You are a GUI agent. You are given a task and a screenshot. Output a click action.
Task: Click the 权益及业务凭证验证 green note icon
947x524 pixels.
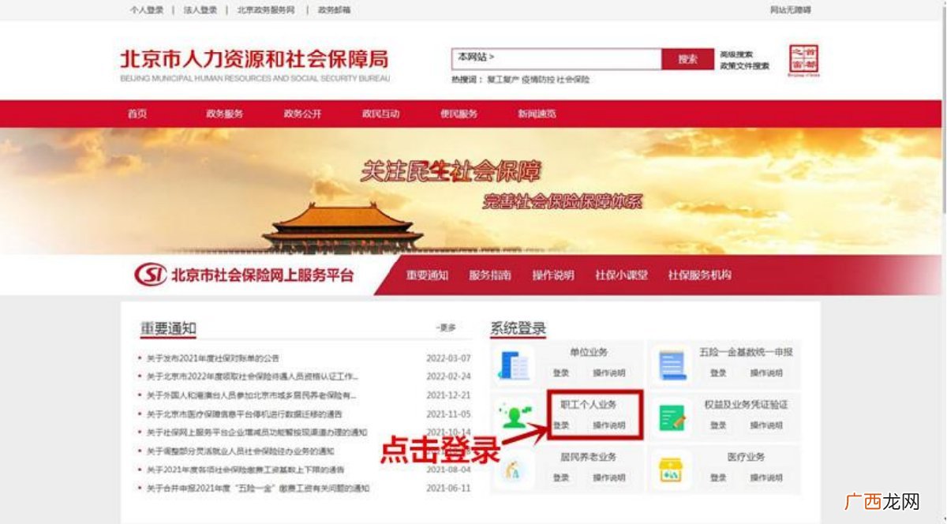click(672, 417)
